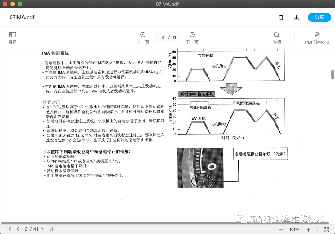This screenshot has width=335, height=234.
Task: Jump to last page in bottom bar
Action: 51,229
